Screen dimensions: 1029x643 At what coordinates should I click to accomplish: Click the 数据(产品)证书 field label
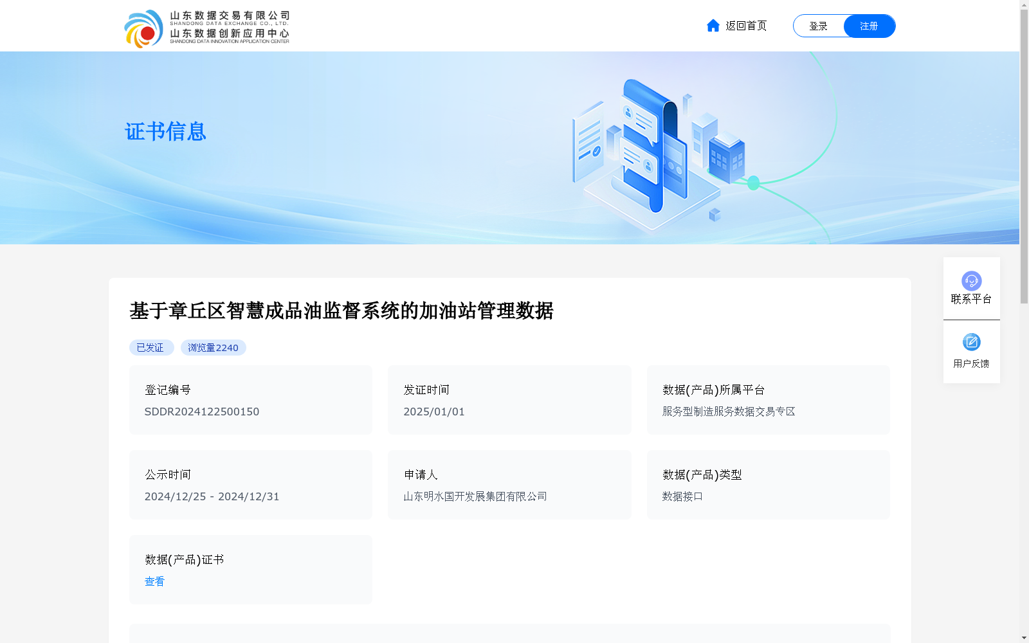coord(184,559)
